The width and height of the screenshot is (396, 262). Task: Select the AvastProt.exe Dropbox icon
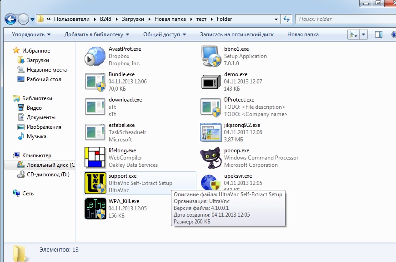pos(95,56)
